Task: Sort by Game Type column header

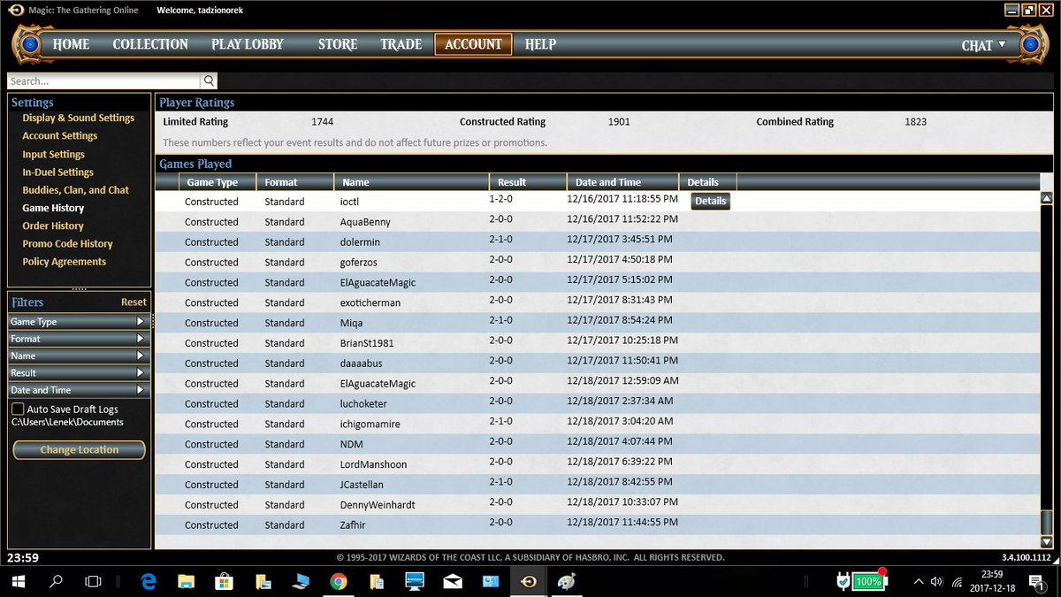Action: click(x=218, y=182)
